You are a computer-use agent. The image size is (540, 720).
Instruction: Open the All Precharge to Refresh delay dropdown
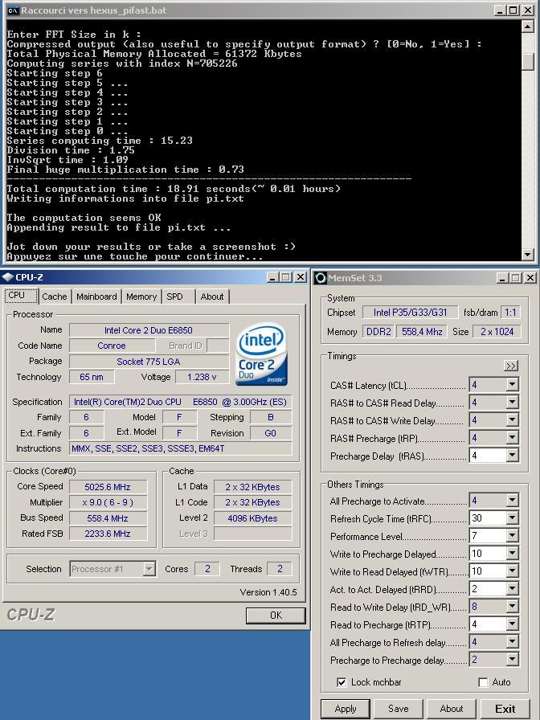tap(512, 642)
